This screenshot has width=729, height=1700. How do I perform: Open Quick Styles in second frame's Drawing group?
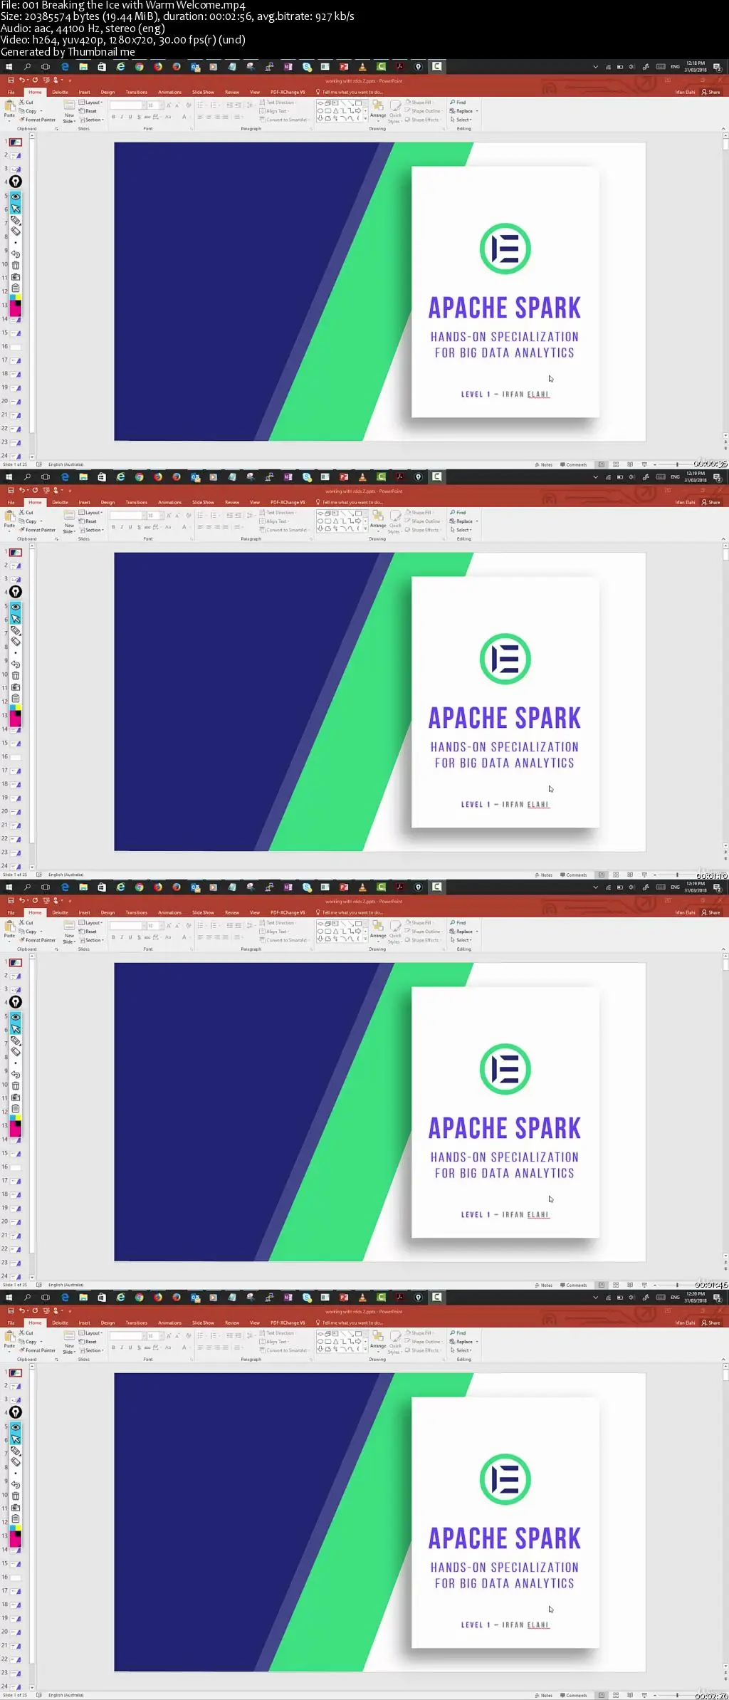[395, 522]
